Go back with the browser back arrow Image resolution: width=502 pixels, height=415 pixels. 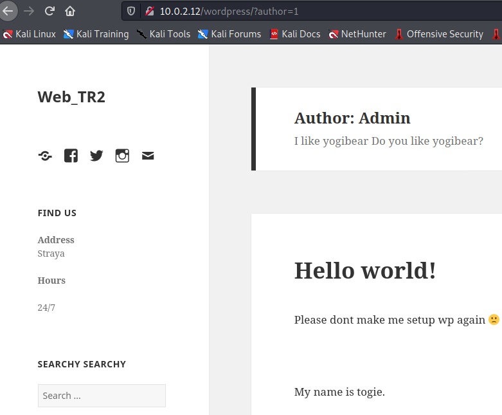click(x=8, y=11)
